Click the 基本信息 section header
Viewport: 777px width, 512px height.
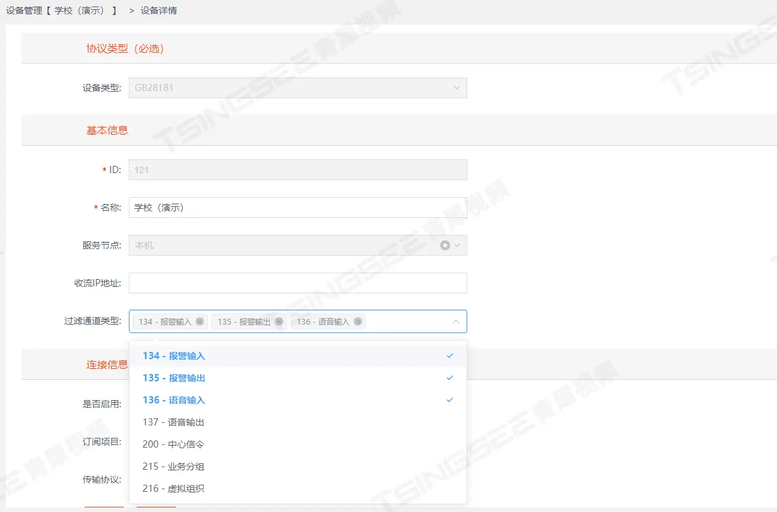point(107,130)
